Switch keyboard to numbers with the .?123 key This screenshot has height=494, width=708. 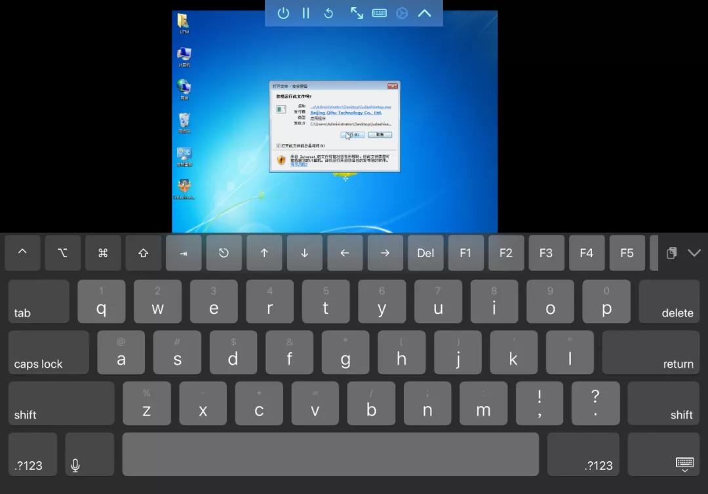[x=31, y=454]
